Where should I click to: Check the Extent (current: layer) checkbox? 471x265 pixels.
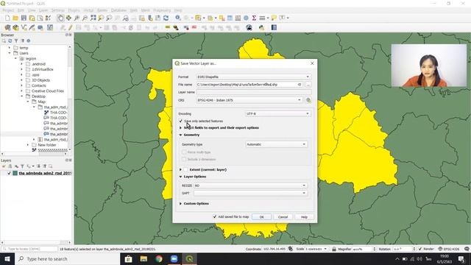(x=186, y=170)
